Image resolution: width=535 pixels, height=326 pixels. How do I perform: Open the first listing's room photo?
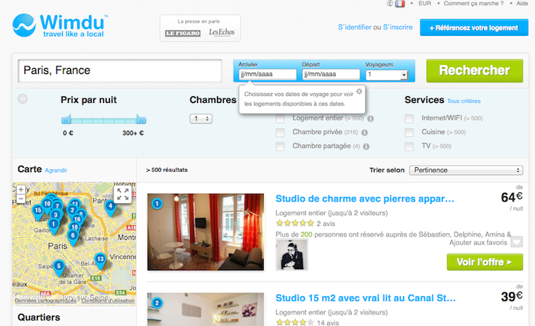point(206,232)
